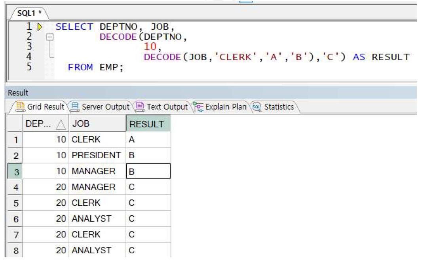Click the Result panel title bar

point(211,93)
